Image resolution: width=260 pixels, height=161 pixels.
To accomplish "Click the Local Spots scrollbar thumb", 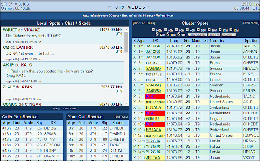I will (x=126, y=42).
